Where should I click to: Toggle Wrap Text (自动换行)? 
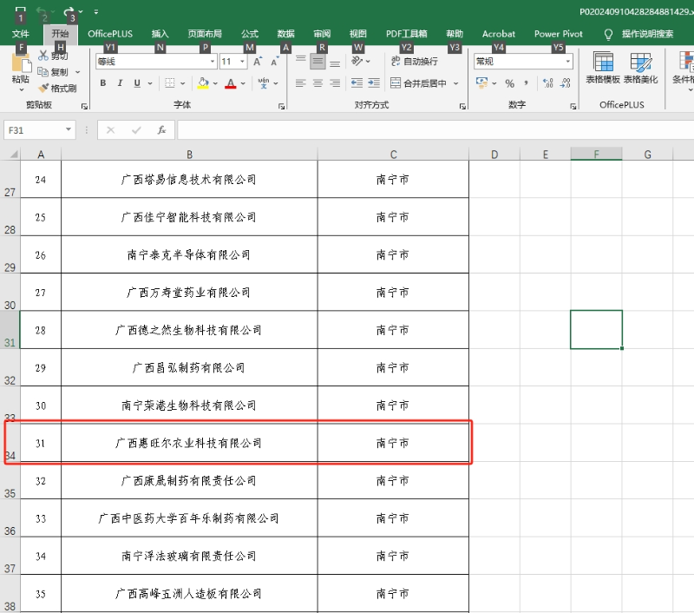point(415,61)
